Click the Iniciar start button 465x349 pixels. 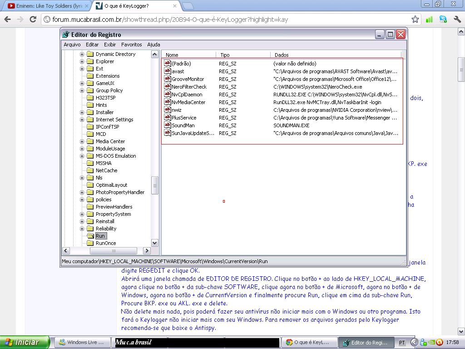coord(26,342)
